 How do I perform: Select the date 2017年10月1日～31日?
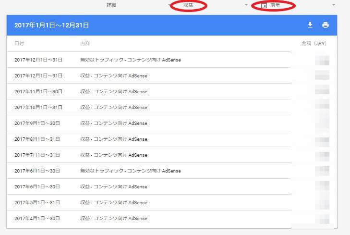coord(38,107)
